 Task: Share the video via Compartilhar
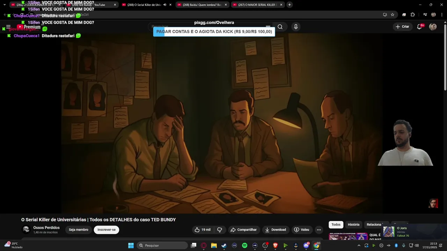tap(243, 230)
